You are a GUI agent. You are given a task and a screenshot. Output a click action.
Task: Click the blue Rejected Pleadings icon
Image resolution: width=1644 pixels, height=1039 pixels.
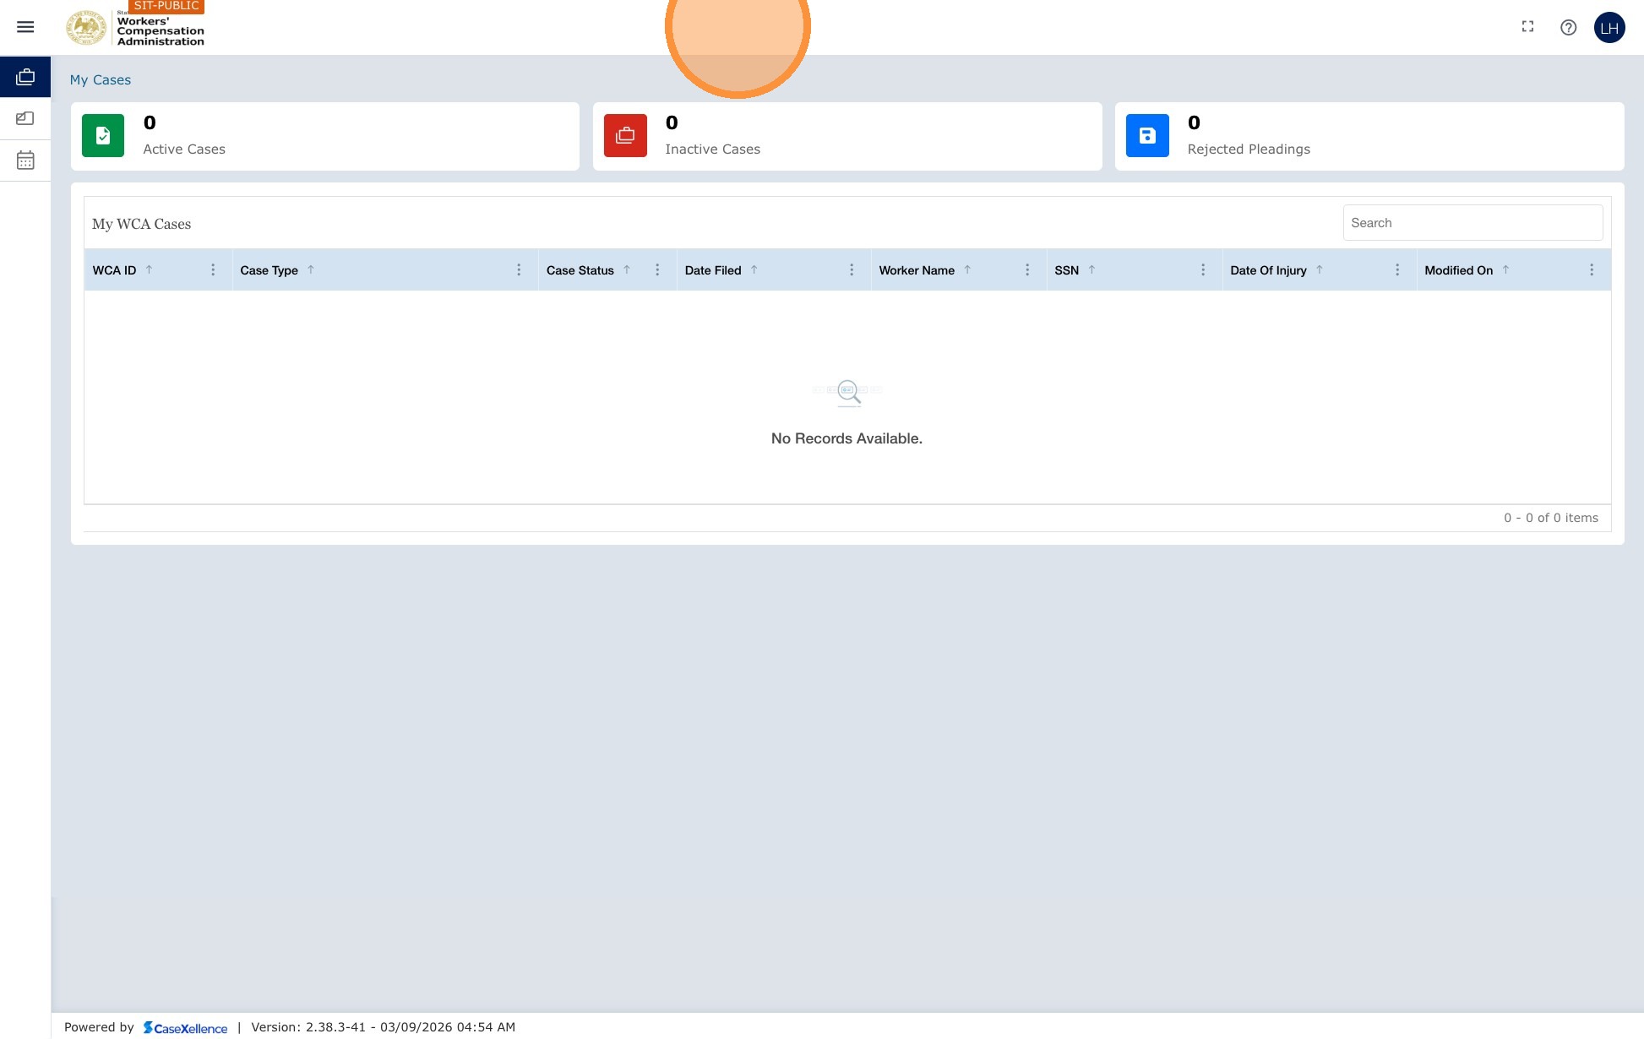point(1147,135)
